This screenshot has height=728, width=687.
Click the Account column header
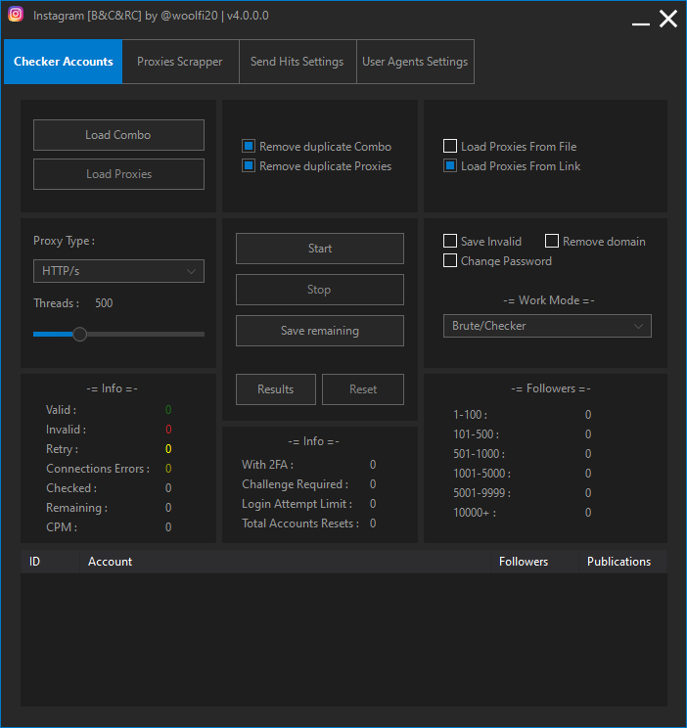pos(285,562)
